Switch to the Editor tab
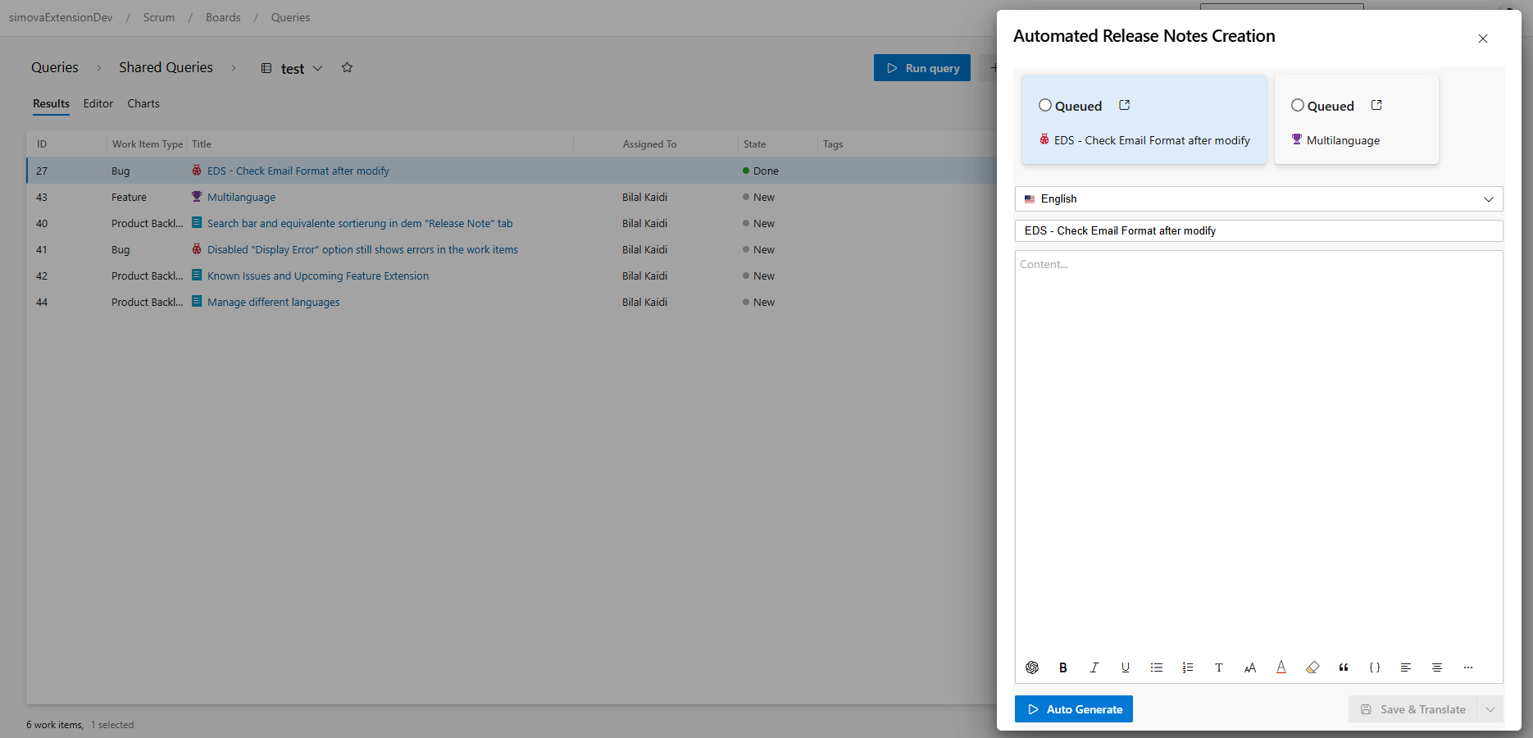The image size is (1533, 738). click(x=98, y=103)
